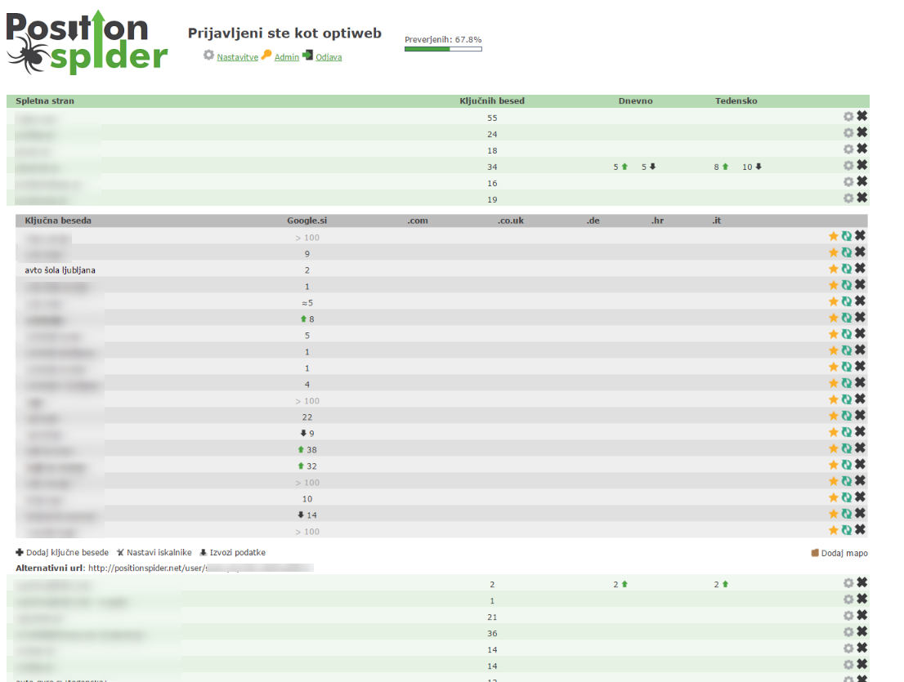Image resolution: width=904 pixels, height=682 pixels.
Task: Delete the website row with 24 keywords
Action: coord(861,133)
